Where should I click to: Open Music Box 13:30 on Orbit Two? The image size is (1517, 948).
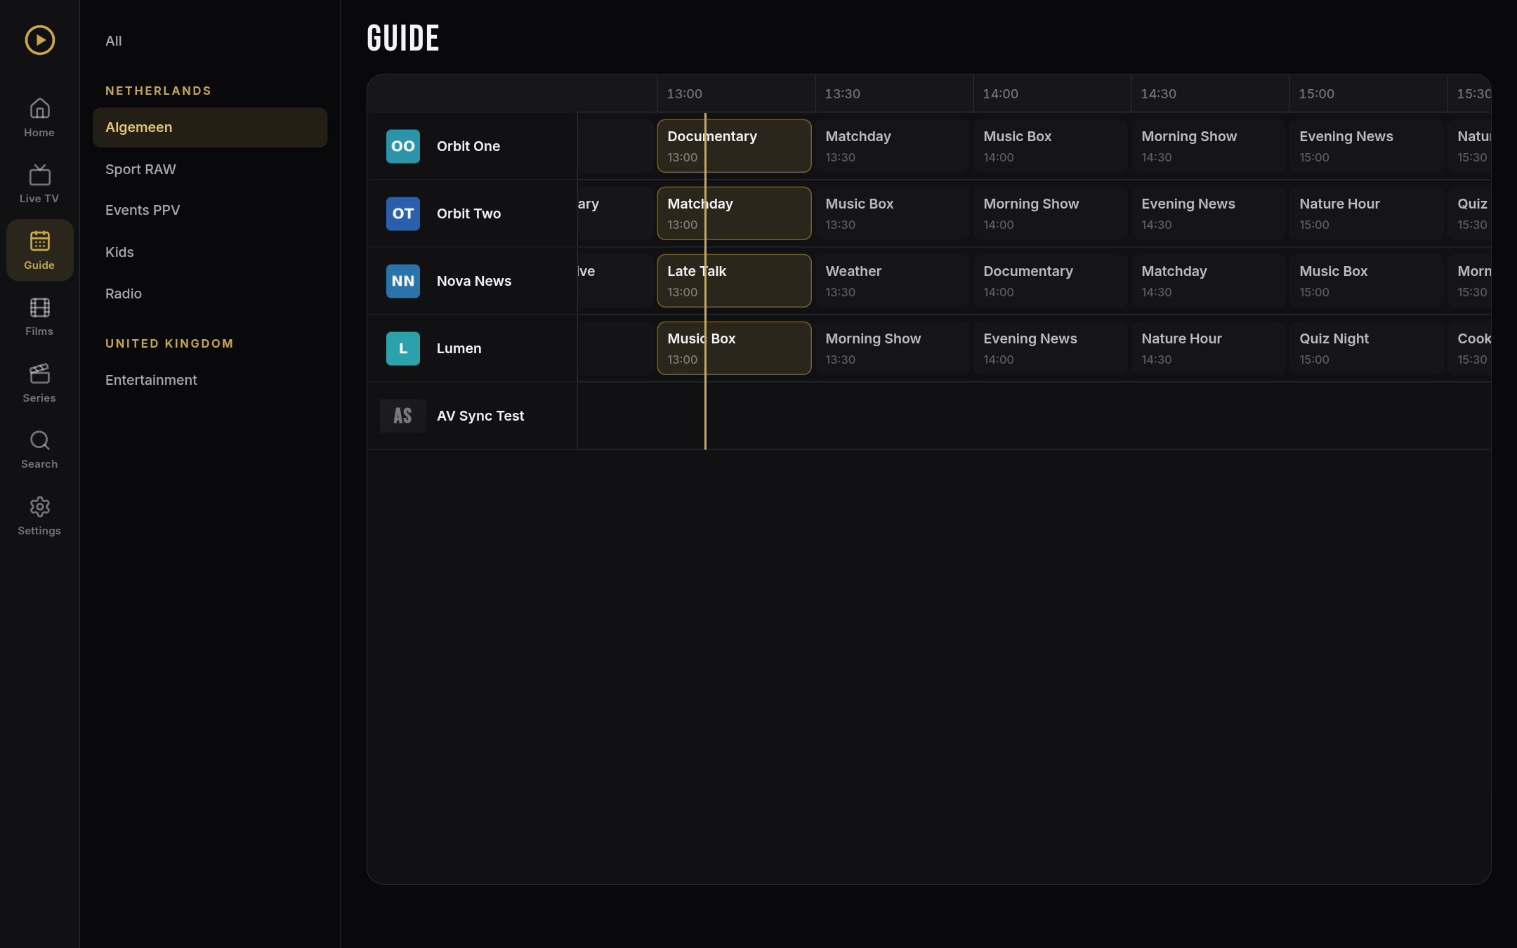coord(892,213)
